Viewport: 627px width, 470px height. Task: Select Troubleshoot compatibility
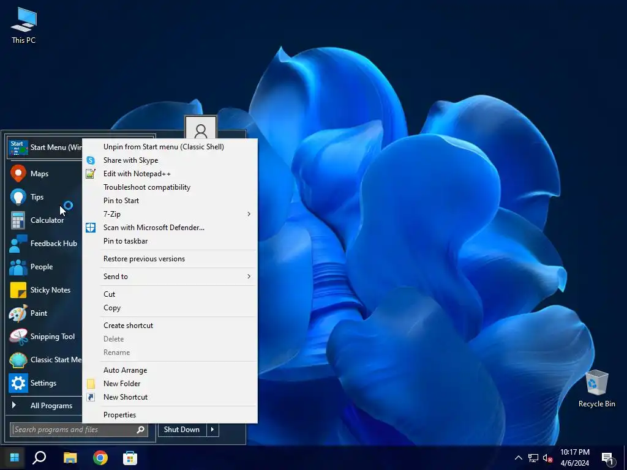[170, 187]
